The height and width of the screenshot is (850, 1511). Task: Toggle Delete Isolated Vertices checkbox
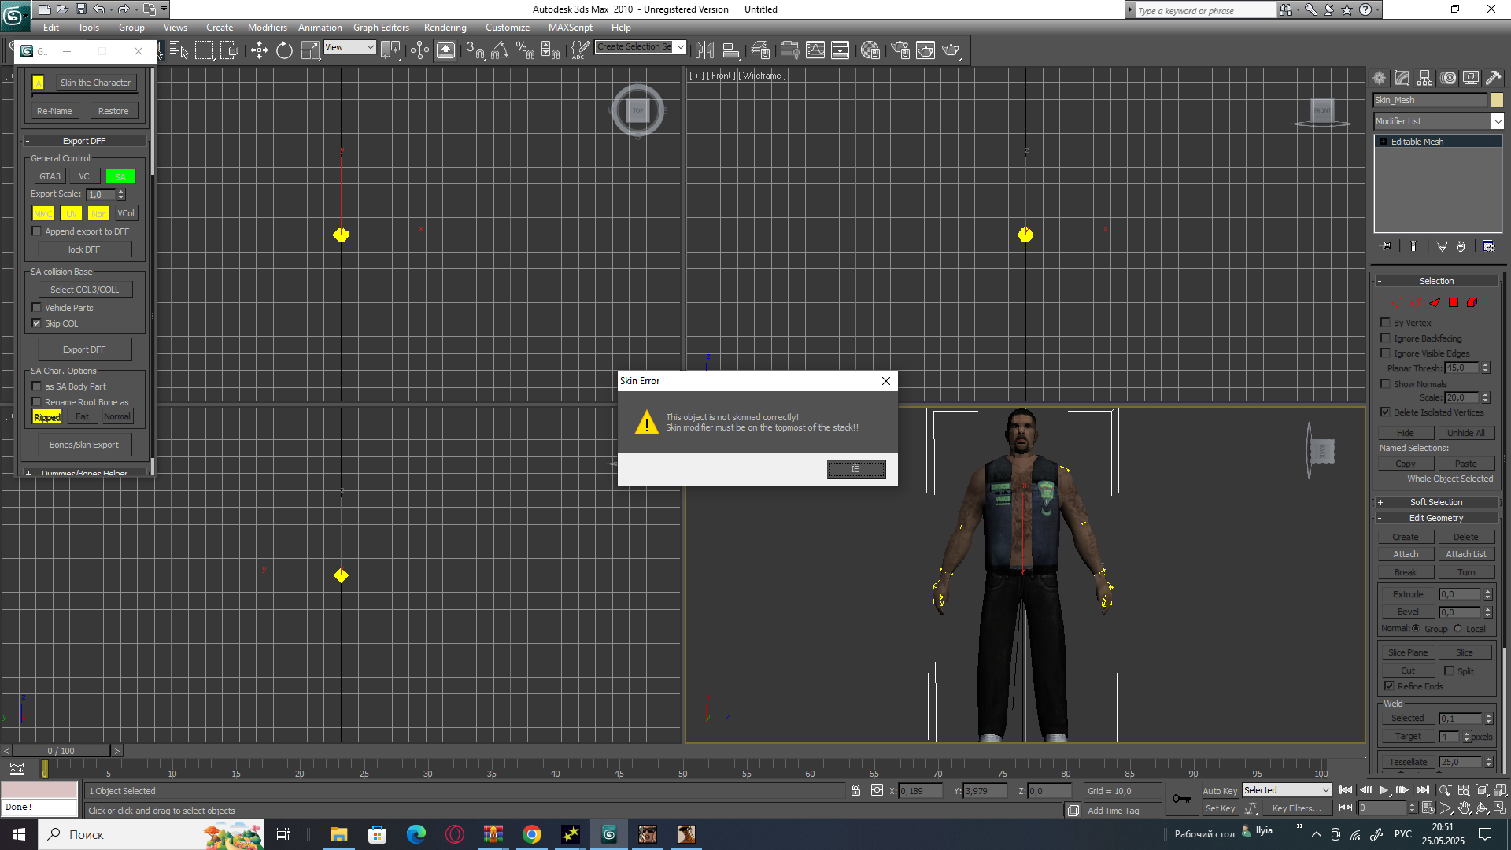coord(1385,412)
